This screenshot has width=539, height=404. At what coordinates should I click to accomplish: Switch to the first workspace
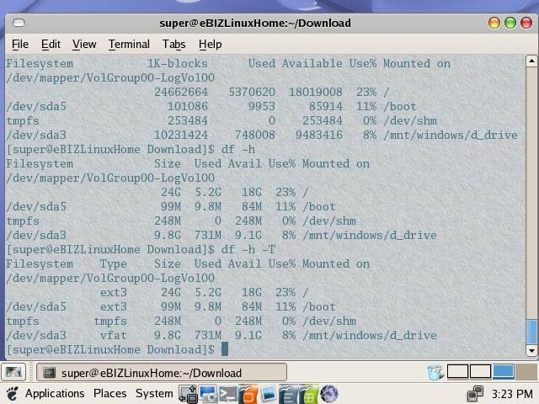tap(457, 372)
